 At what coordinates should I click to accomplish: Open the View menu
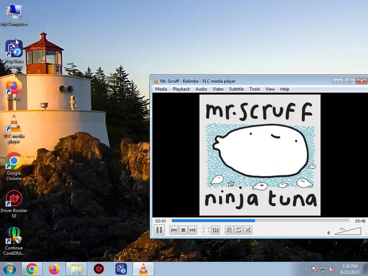[x=270, y=89]
